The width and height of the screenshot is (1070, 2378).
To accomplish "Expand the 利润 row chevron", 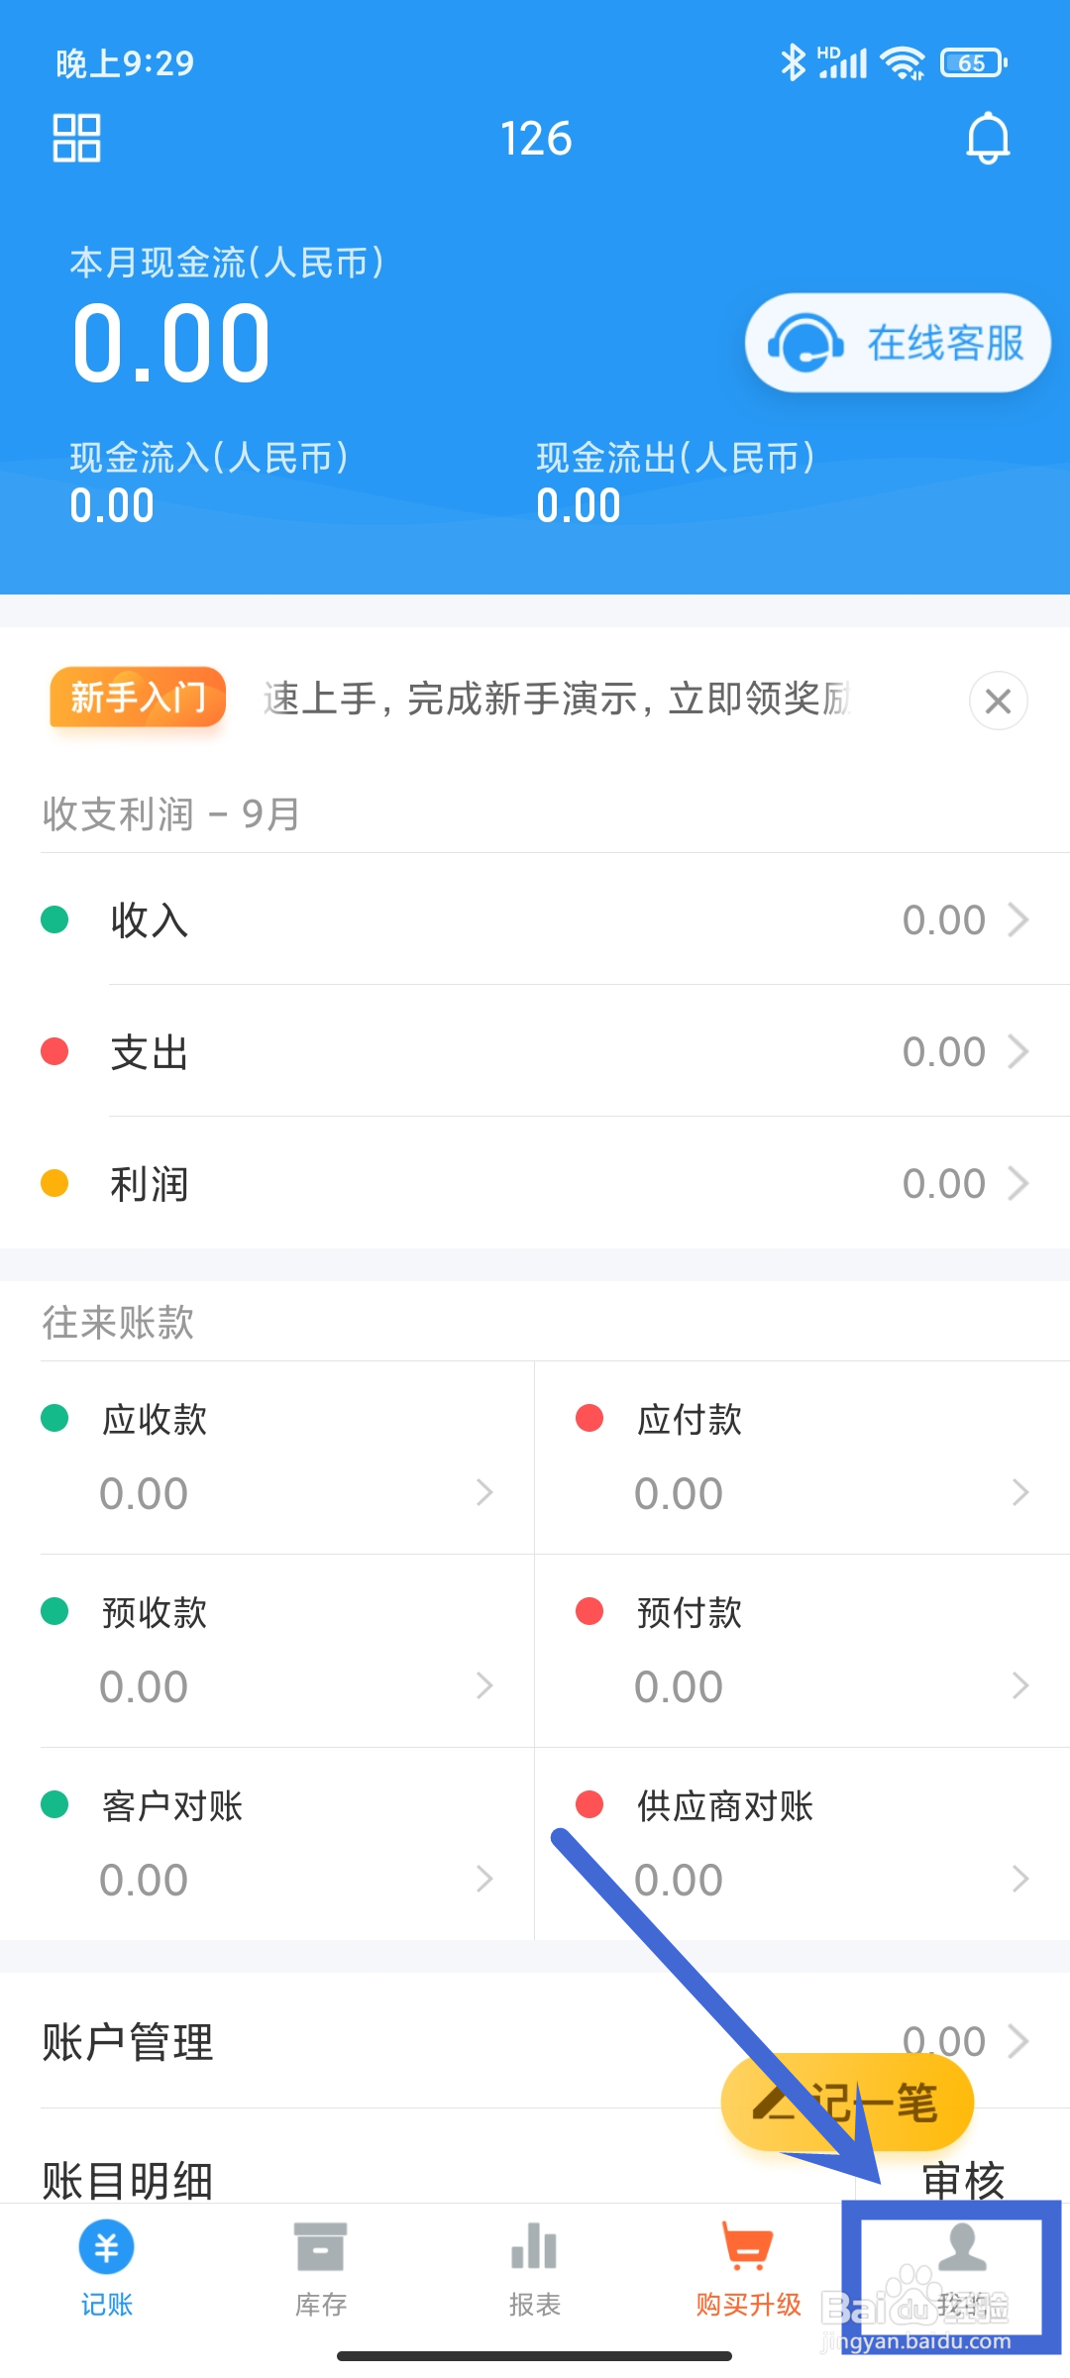I will pos(1018,1183).
